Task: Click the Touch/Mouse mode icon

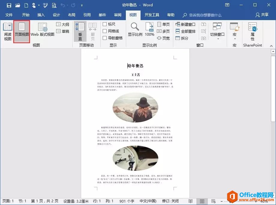Action: pyautogui.click(x=34, y=5)
